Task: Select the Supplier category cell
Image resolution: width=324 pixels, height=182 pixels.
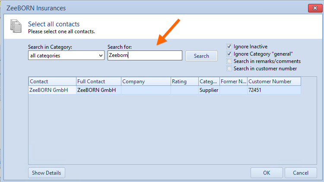Action: coord(209,90)
